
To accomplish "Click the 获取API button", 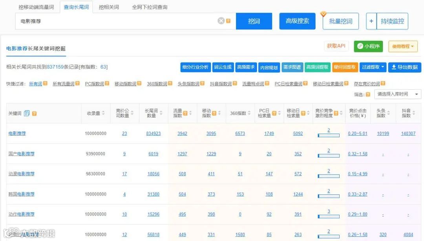I will [336, 46].
